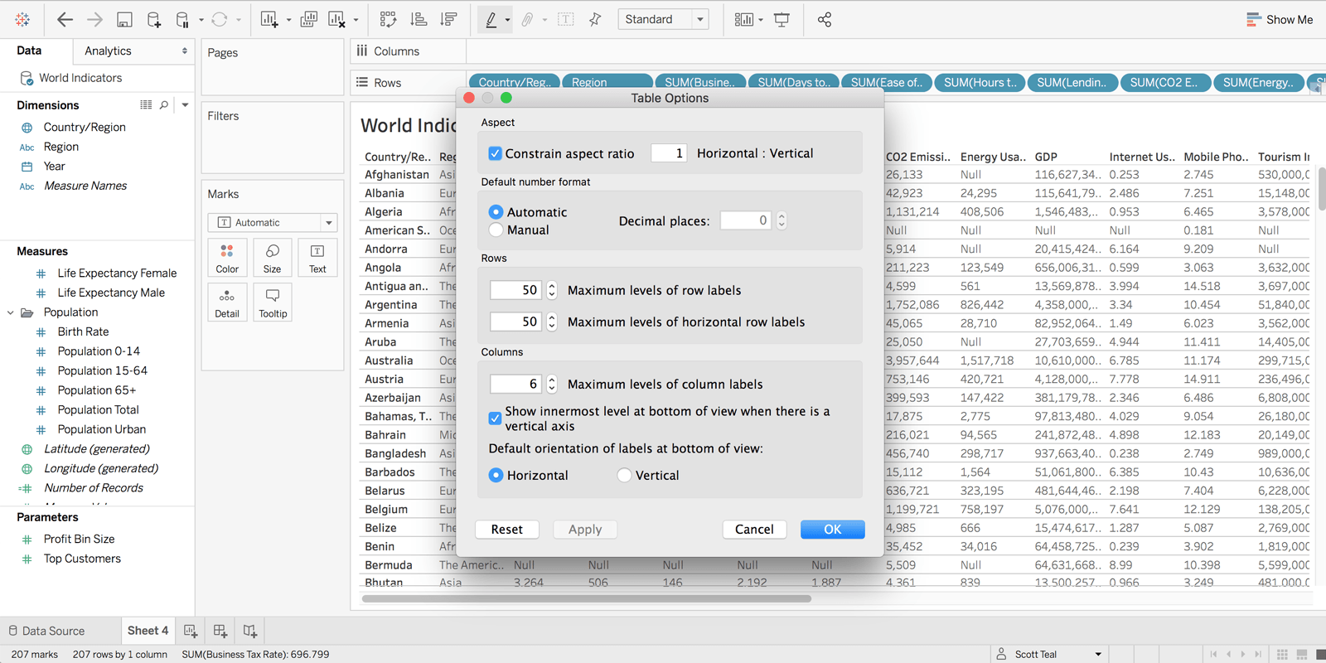Click the Save icon in the toolbar
The height and width of the screenshot is (663, 1326).
click(124, 20)
